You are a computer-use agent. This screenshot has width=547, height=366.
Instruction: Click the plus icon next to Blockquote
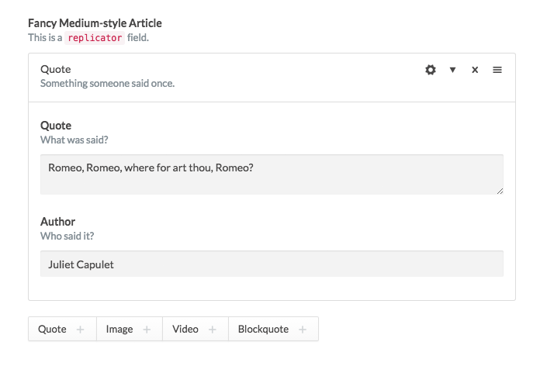303,330
